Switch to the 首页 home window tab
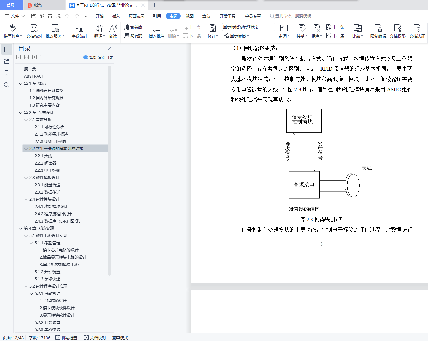Screen dimensions: 428x341 (x=11, y=5)
